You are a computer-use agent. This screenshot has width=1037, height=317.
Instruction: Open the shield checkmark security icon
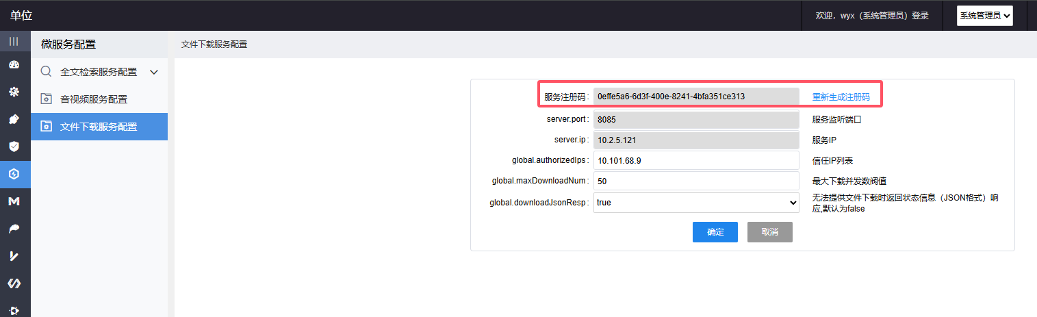[14, 147]
